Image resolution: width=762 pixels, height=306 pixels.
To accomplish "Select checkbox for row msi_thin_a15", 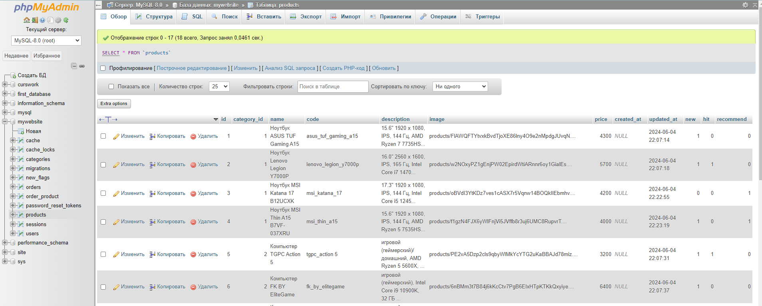I will (103, 222).
